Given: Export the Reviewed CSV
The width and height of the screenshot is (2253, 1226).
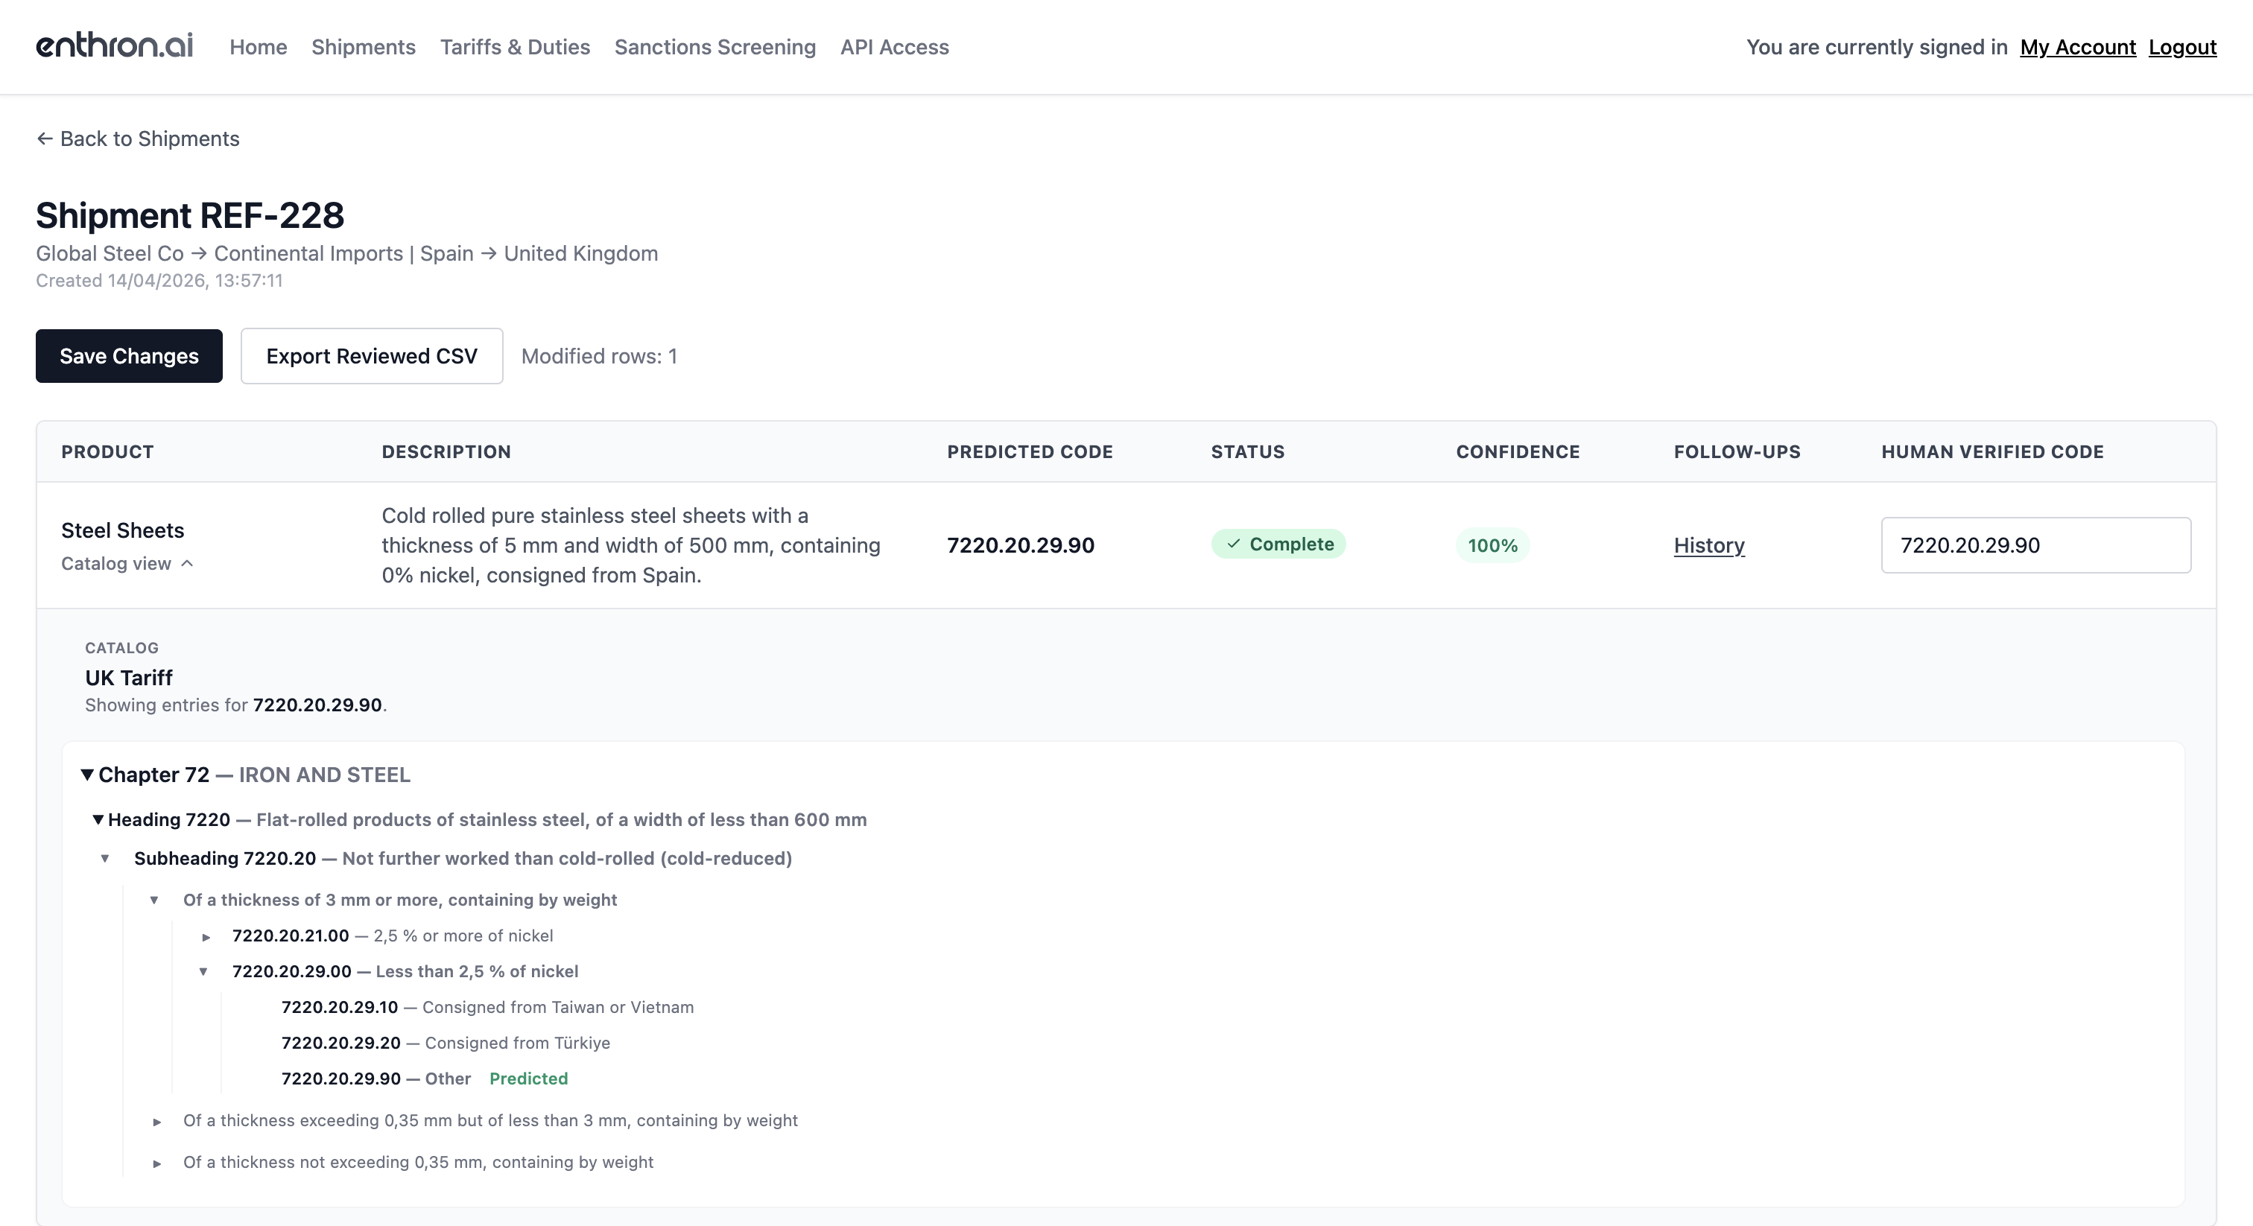Looking at the screenshot, I should pos(372,356).
